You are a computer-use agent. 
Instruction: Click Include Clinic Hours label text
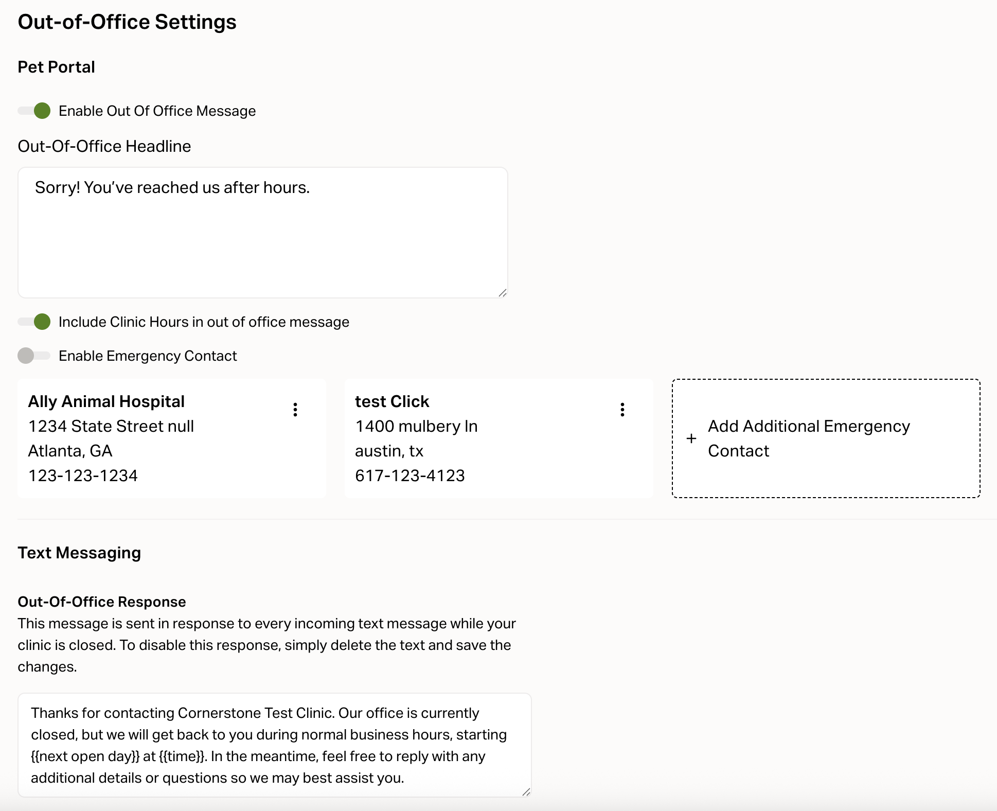coord(204,322)
